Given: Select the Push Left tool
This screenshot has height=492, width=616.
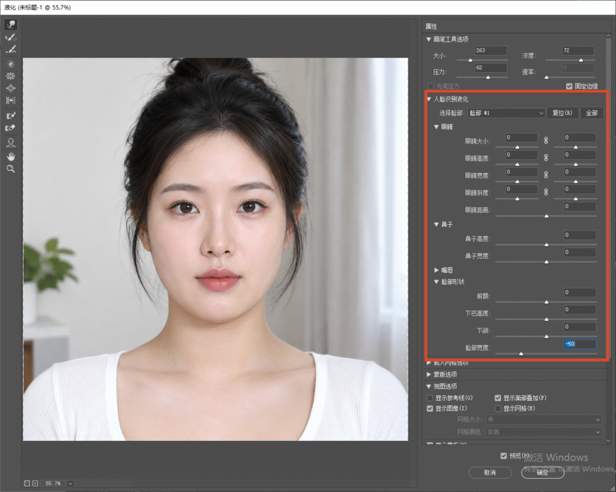Looking at the screenshot, I should tap(11, 100).
